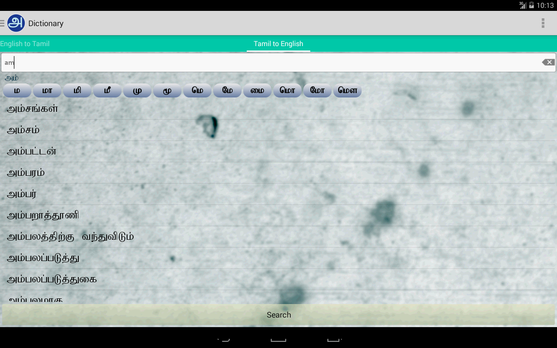Tap the 3G signal indicator in status bar
557x348 pixels.
(523, 5)
